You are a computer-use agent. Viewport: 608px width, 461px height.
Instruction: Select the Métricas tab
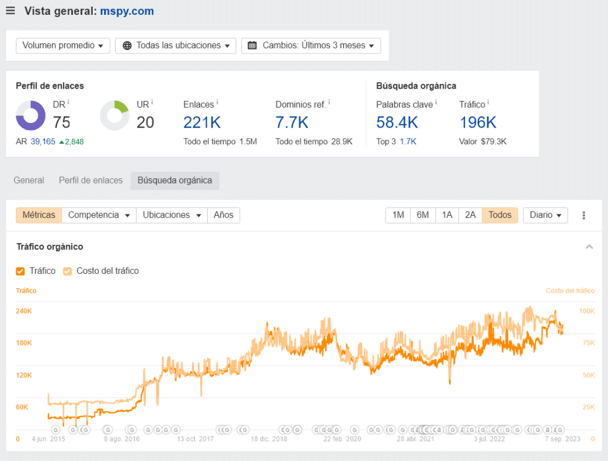(x=39, y=216)
